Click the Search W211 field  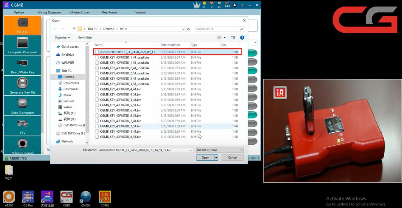(x=217, y=29)
